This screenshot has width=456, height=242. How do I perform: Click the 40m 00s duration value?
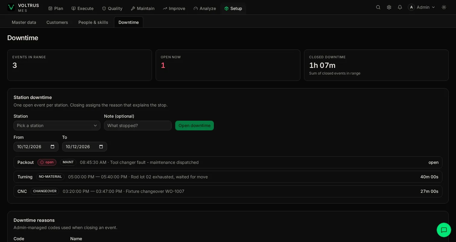429,177
